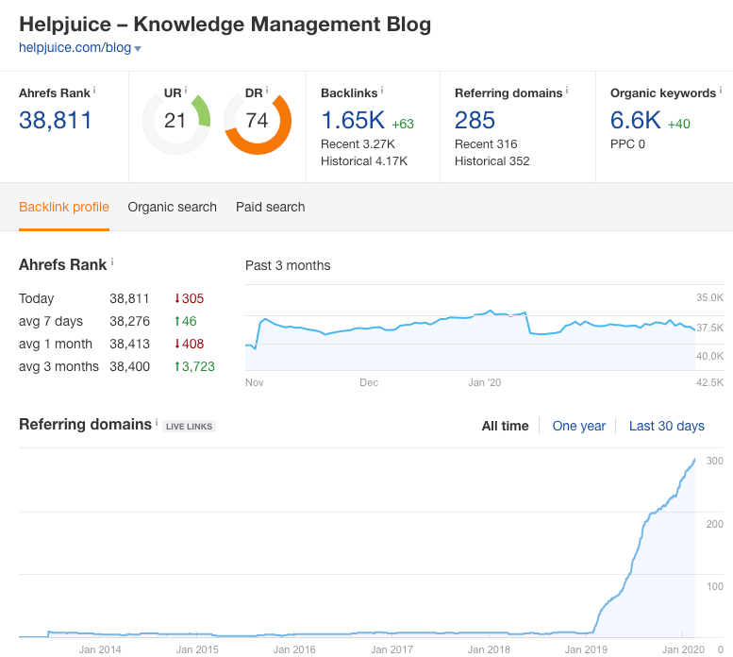This screenshot has width=733, height=657.
Task: Switch to the Backlink profile tab
Action: [x=64, y=207]
